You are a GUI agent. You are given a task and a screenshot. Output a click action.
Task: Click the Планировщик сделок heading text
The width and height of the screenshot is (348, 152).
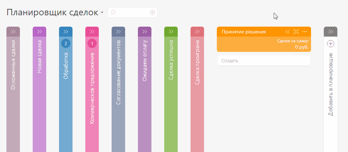[x=52, y=12]
